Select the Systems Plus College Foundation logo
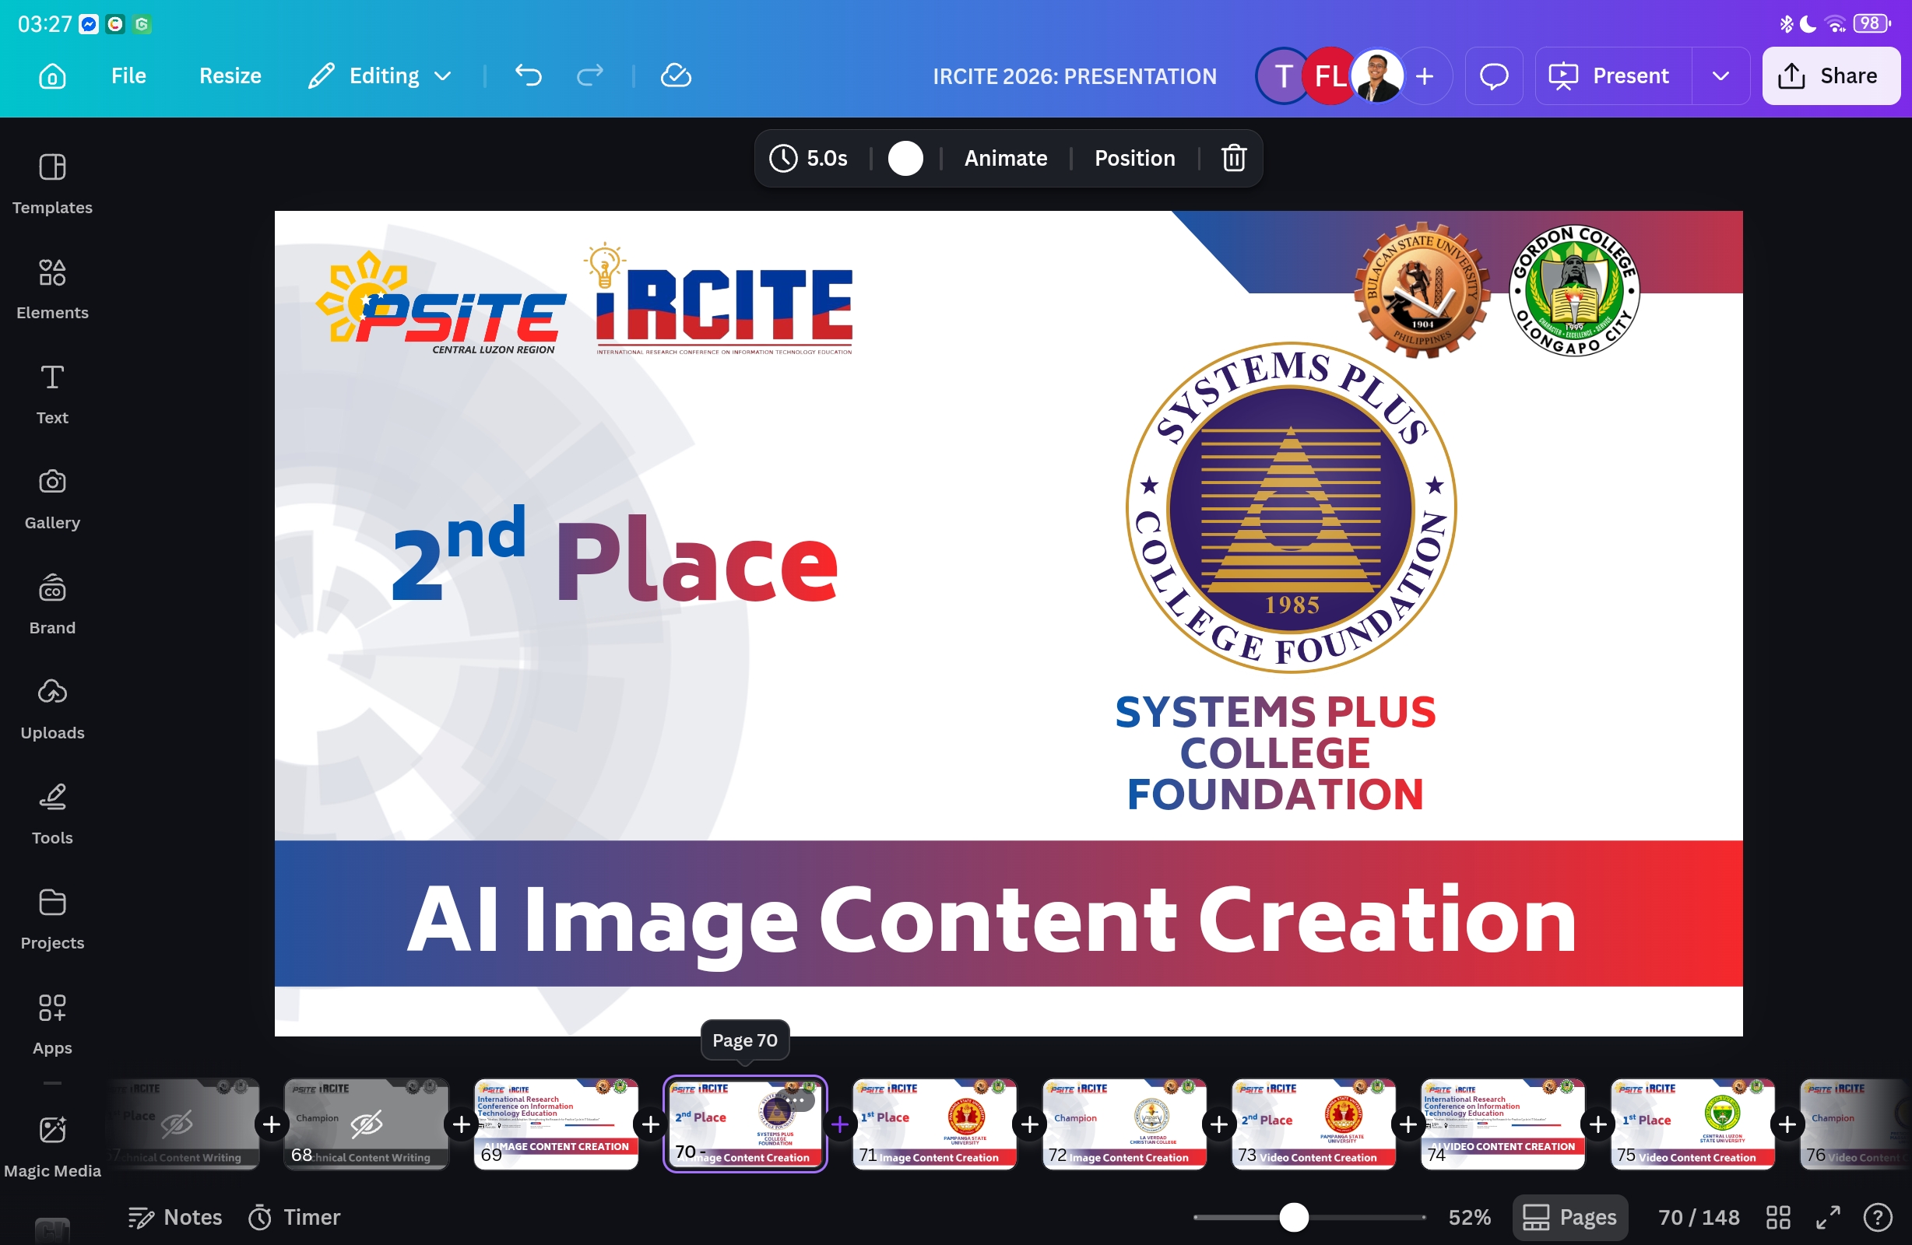The width and height of the screenshot is (1912, 1245). point(1291,507)
